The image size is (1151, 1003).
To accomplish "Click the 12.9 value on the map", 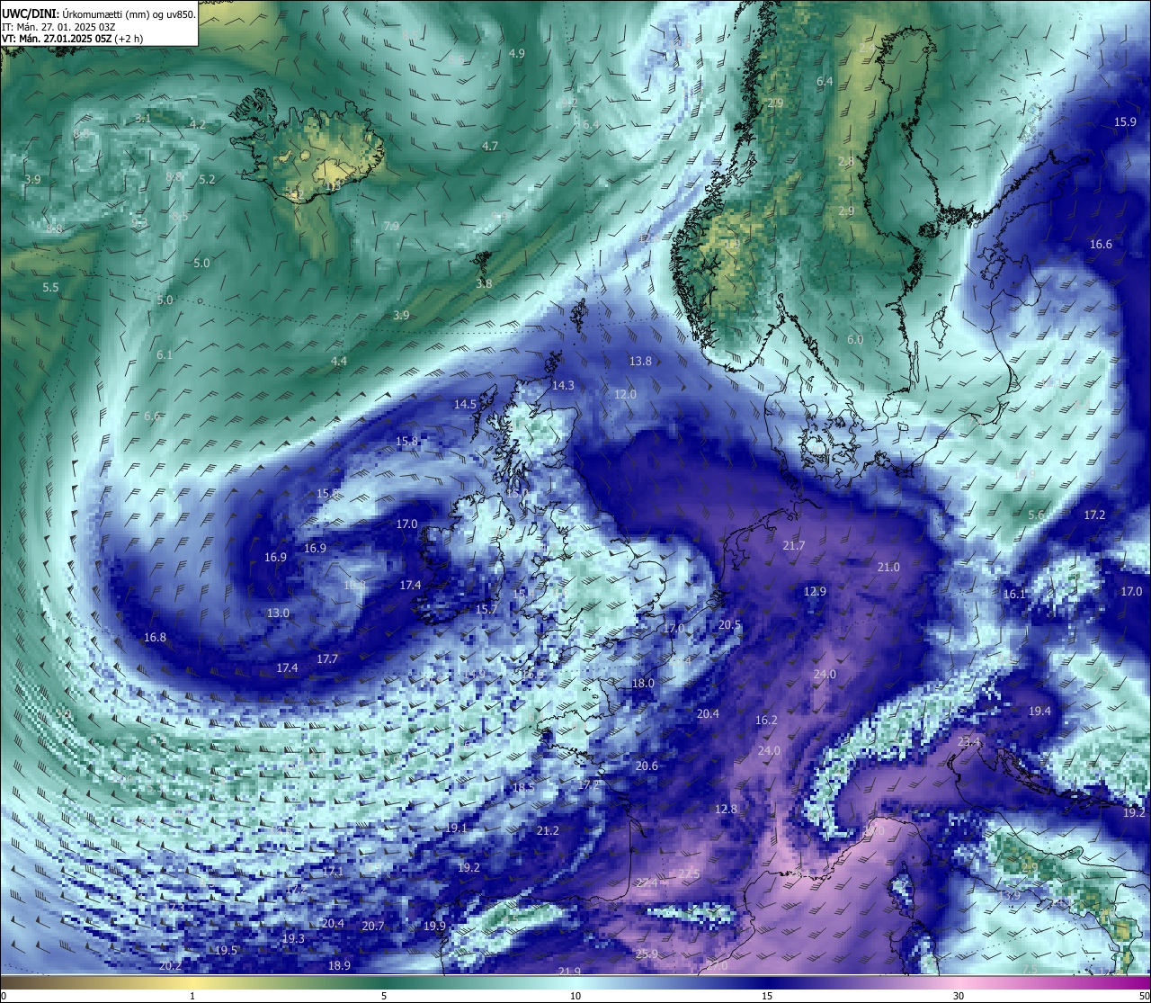I will tap(815, 591).
